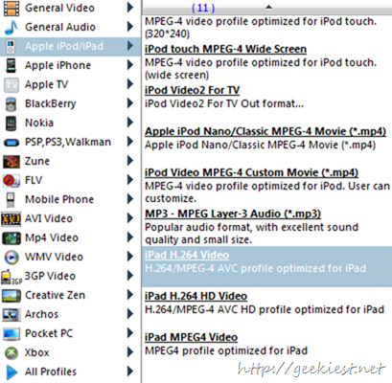Image resolution: width=392 pixels, height=383 pixels.
Task: Select iPod touch MPEG-4 Wide Screen profile
Action: point(225,49)
